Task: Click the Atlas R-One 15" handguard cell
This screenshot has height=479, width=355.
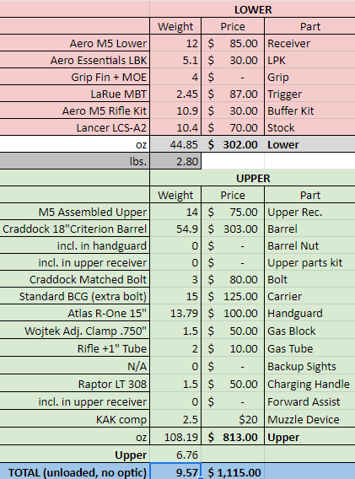Action: (75, 313)
